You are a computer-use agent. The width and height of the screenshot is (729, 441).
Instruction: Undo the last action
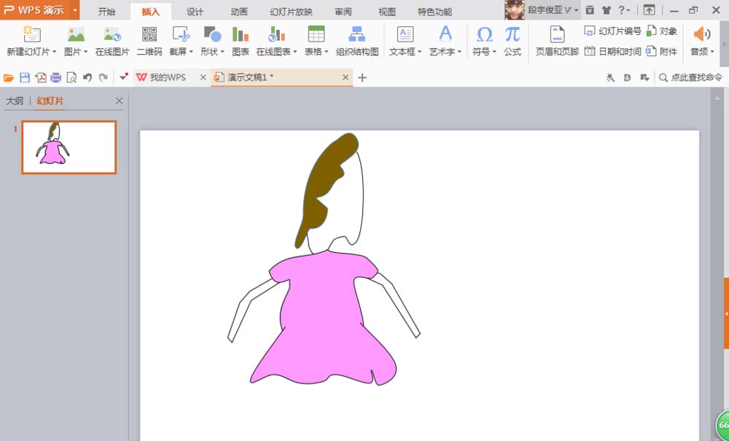[x=87, y=77]
